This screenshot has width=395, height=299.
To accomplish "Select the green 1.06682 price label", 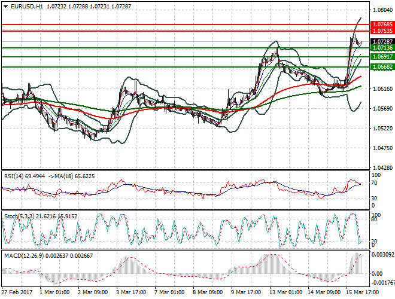I will 381,68.
